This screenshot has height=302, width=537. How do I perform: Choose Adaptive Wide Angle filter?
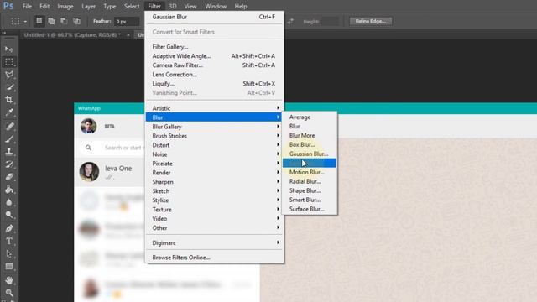(x=215, y=56)
